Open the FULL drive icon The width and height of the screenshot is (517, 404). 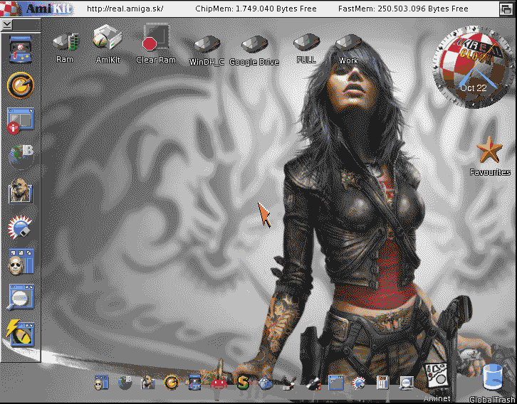click(306, 43)
